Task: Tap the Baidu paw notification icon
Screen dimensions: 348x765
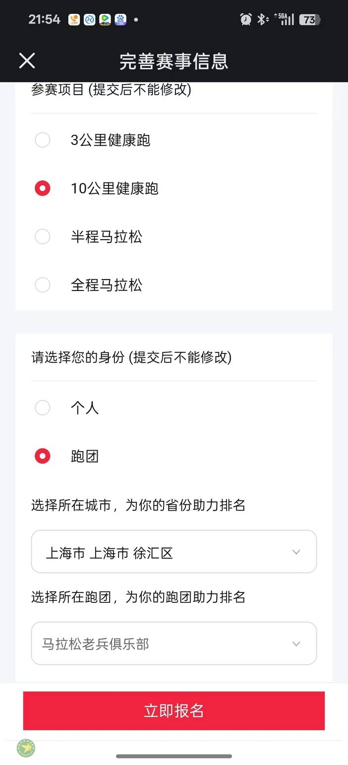Action: pyautogui.click(x=120, y=19)
